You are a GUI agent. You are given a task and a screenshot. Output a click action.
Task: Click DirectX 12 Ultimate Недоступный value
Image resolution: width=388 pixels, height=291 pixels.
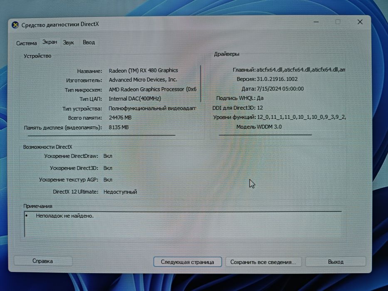click(x=120, y=192)
